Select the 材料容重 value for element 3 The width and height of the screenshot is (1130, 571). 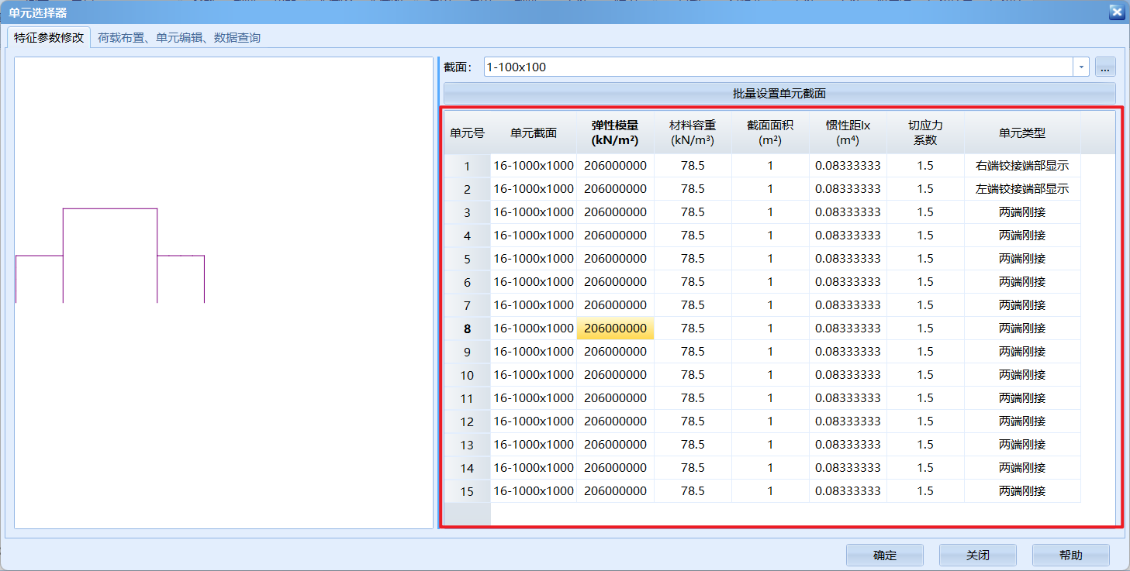point(693,212)
